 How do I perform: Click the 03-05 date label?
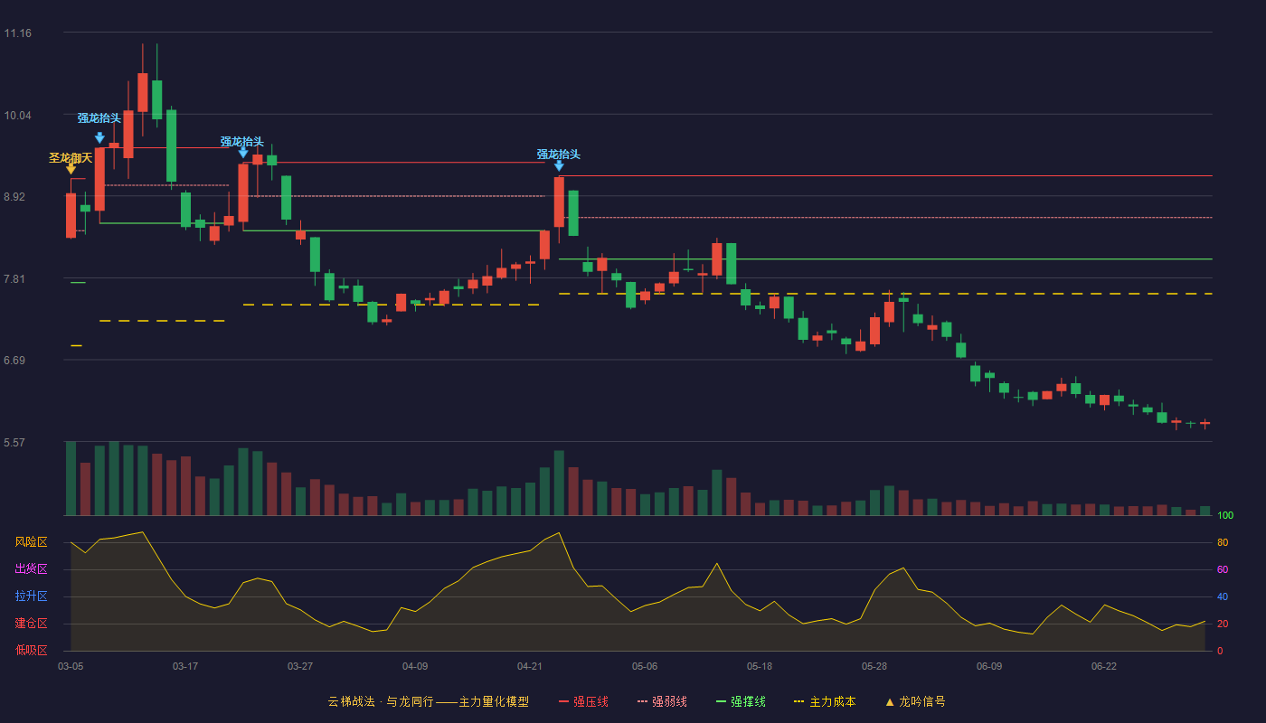[71, 666]
